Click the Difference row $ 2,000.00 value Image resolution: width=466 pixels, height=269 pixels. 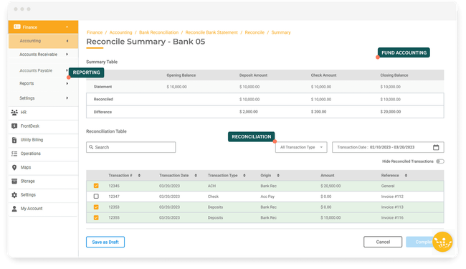point(249,112)
